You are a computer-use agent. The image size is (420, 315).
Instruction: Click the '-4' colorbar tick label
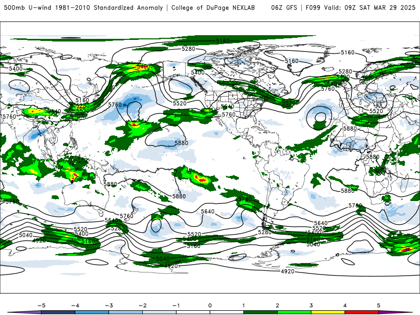(75, 306)
